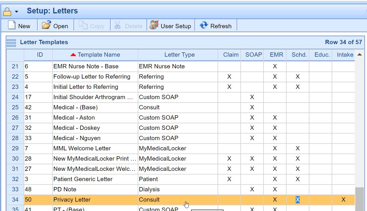Click the Claim column header

[x=229, y=55]
